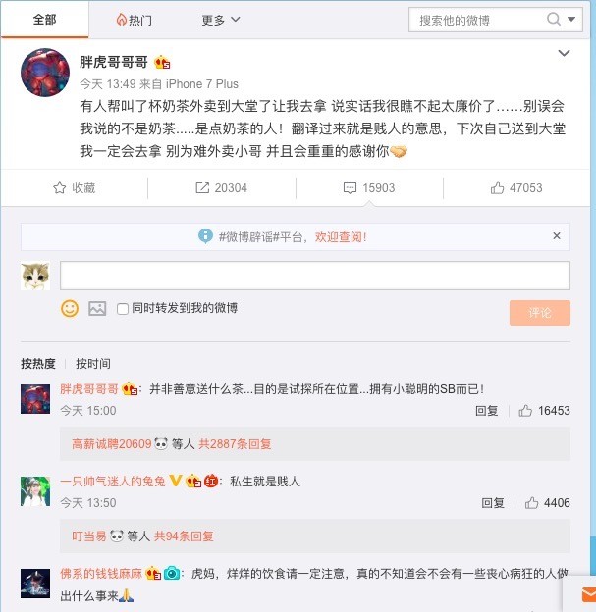Open 胖虎哥哥哥 profile avatar
This screenshot has width=596, height=612.
click(x=45, y=73)
